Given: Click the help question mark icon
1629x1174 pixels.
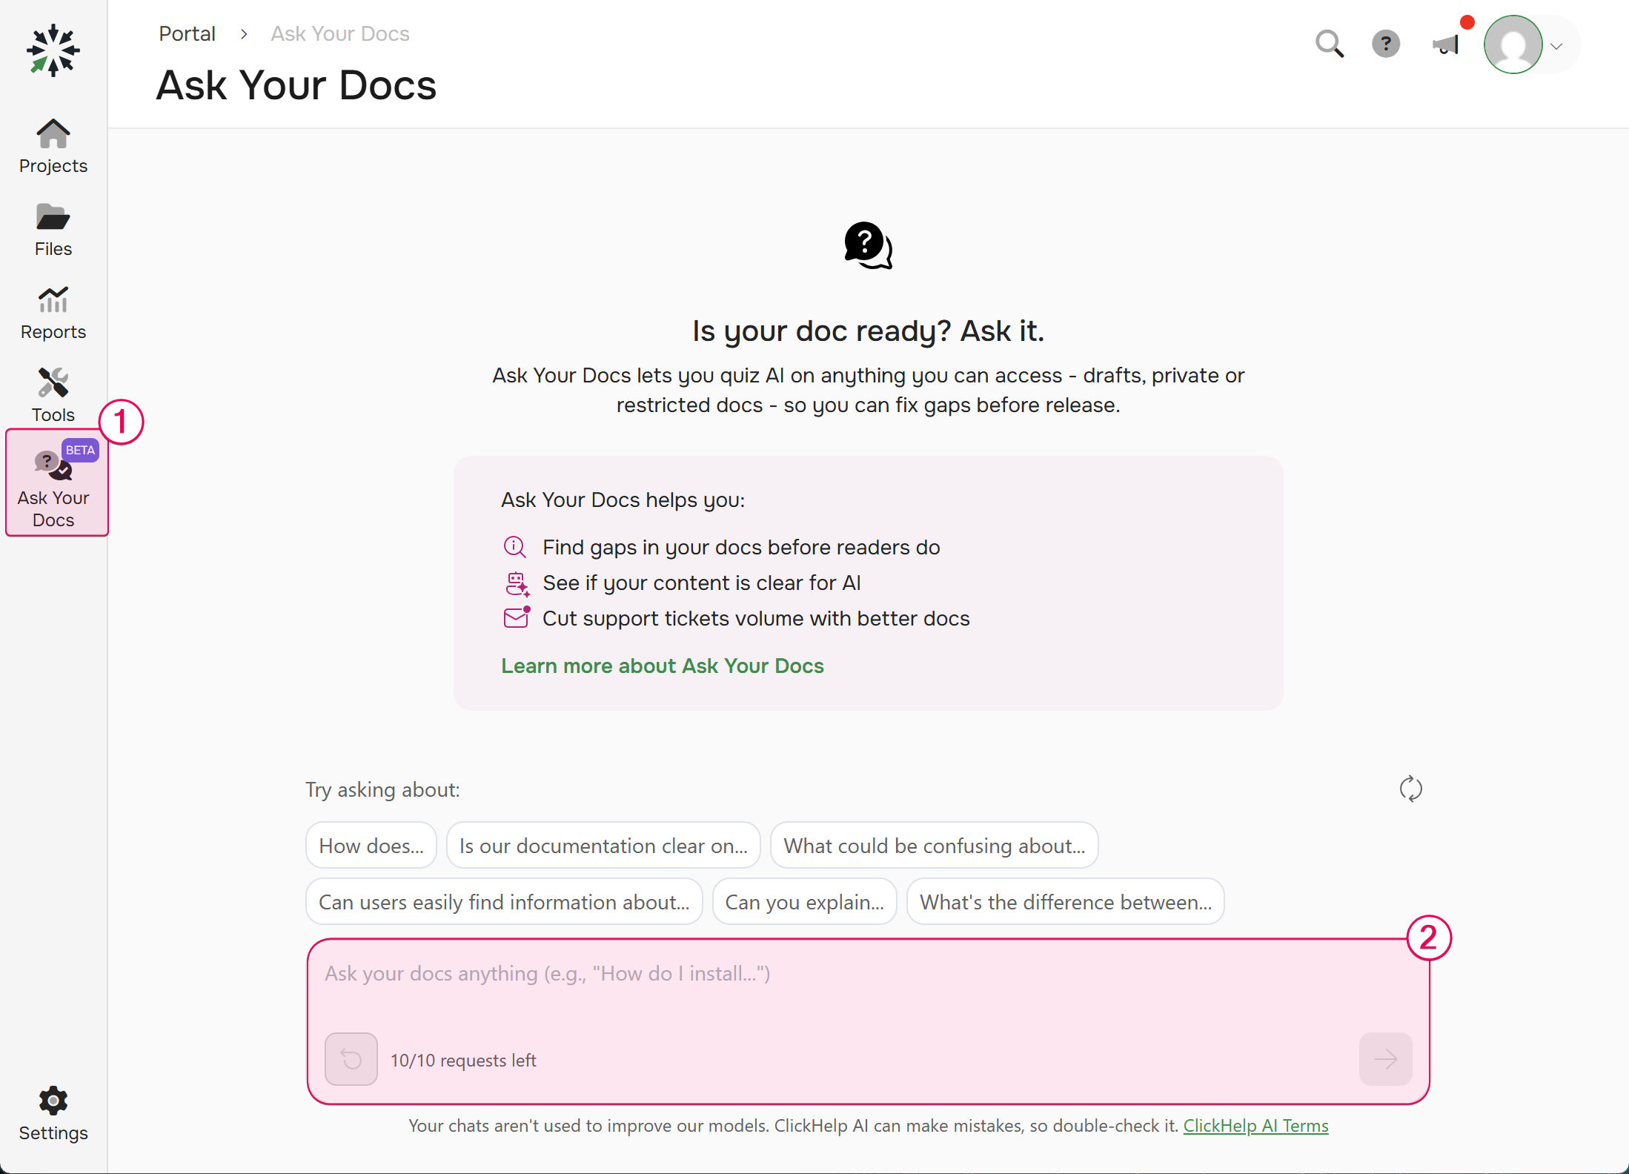Looking at the screenshot, I should click(1386, 44).
